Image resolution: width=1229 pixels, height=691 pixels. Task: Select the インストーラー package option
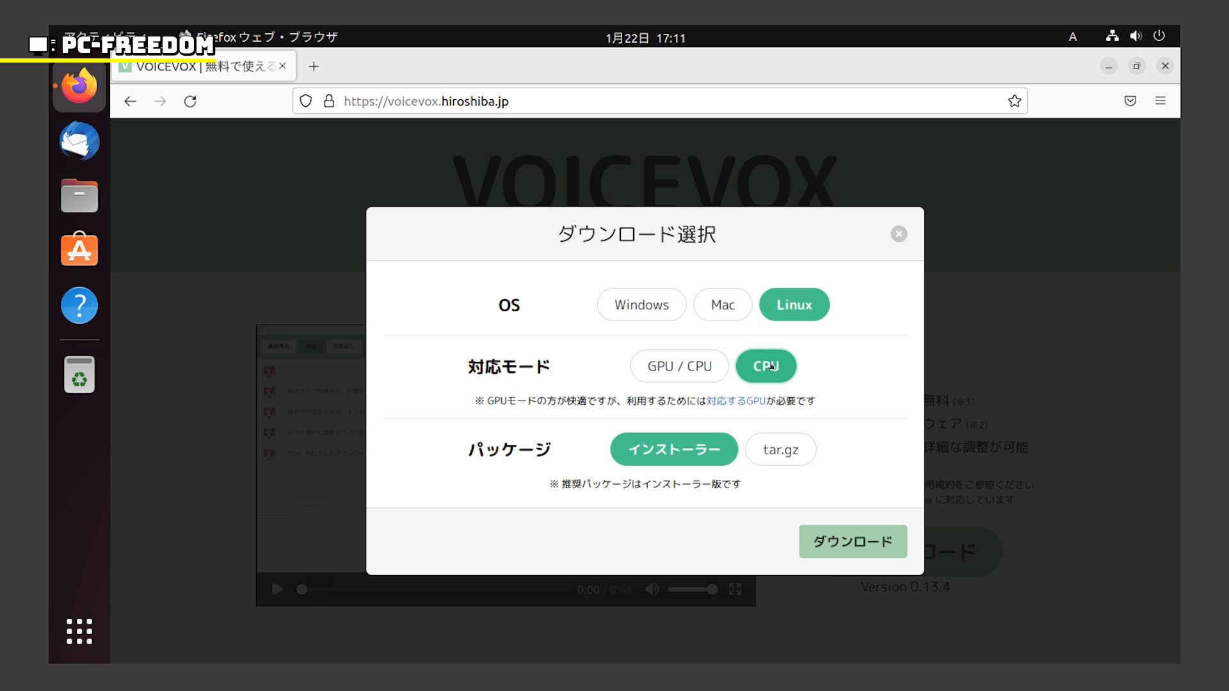[x=673, y=449]
